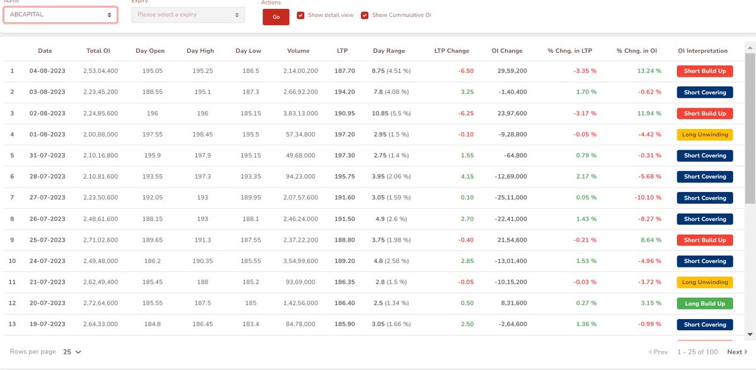Sort by Day Range column header
The height and width of the screenshot is (370, 756).
pos(389,50)
